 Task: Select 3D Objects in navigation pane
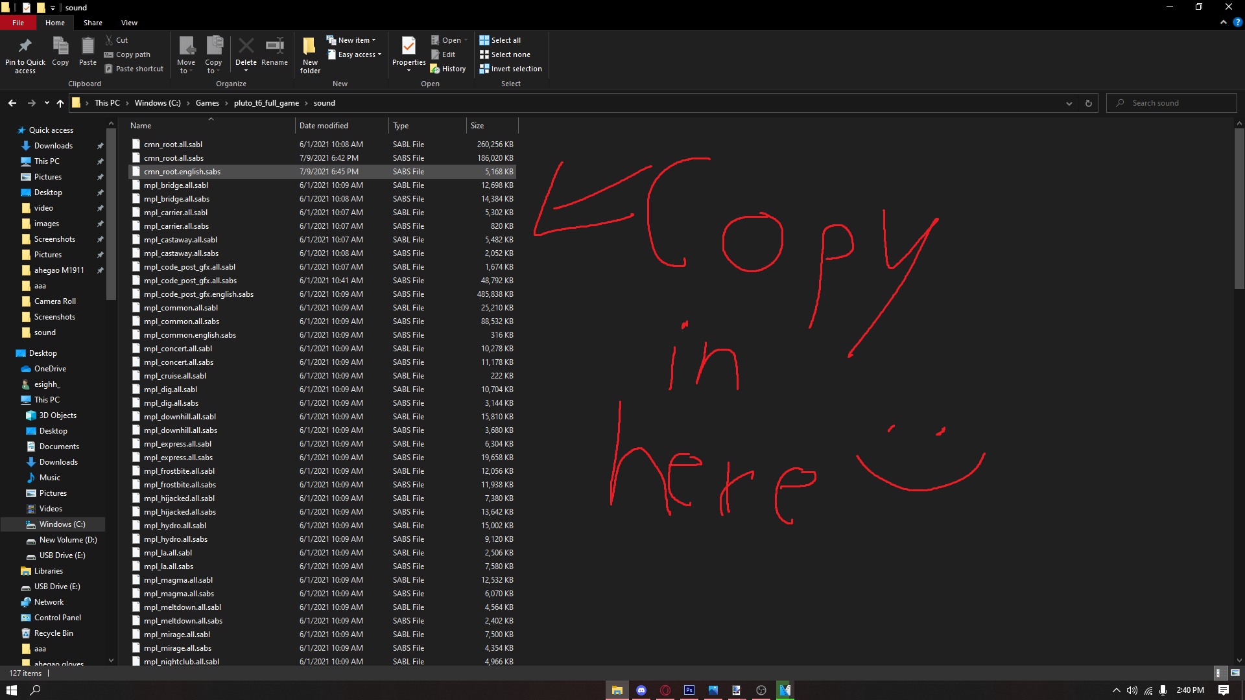(58, 415)
